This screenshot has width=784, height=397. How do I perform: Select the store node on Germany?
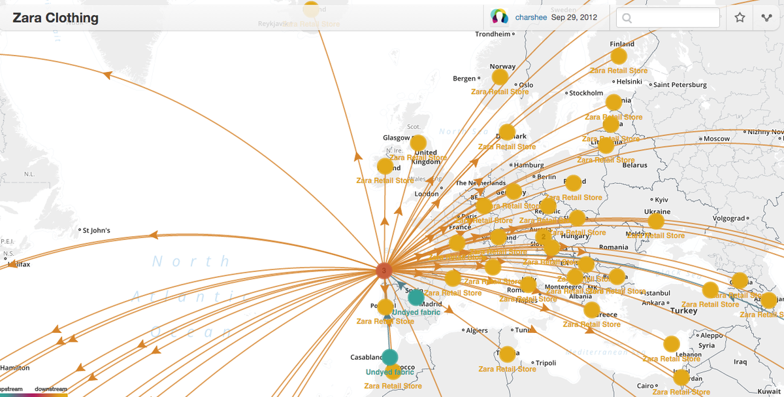point(514,192)
